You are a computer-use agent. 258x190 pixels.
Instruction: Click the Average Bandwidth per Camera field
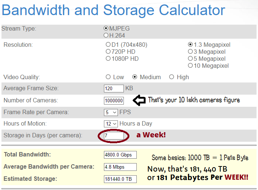point(120,167)
